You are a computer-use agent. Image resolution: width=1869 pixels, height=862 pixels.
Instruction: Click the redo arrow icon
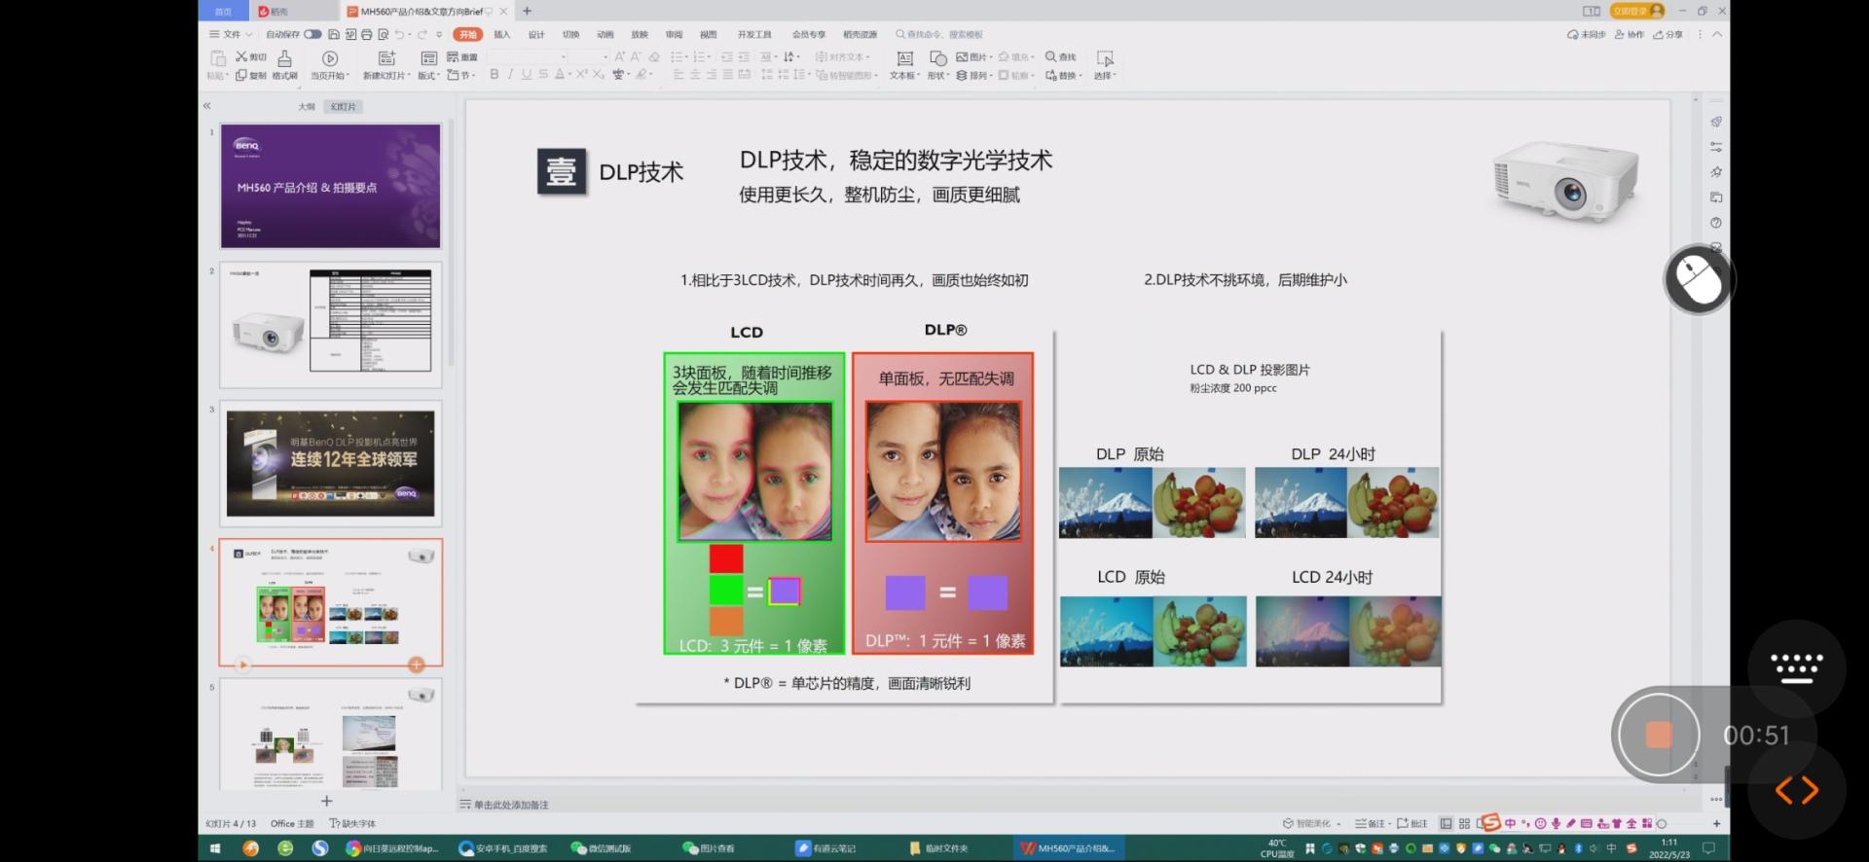pyautogui.click(x=422, y=34)
